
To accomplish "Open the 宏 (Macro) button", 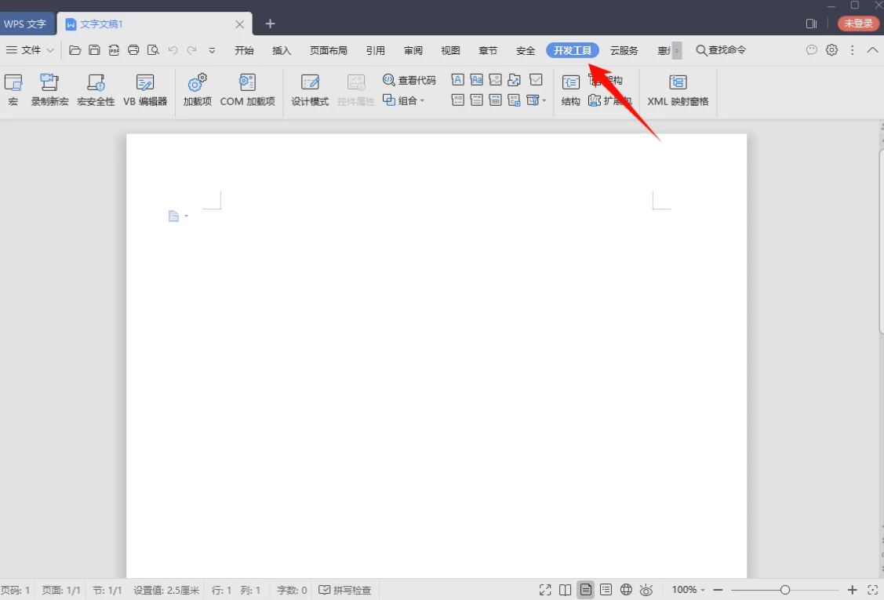I will tap(13, 90).
